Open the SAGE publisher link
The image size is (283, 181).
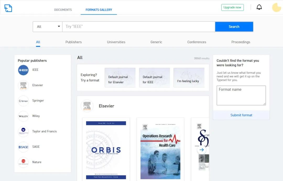pyautogui.click(x=36, y=146)
